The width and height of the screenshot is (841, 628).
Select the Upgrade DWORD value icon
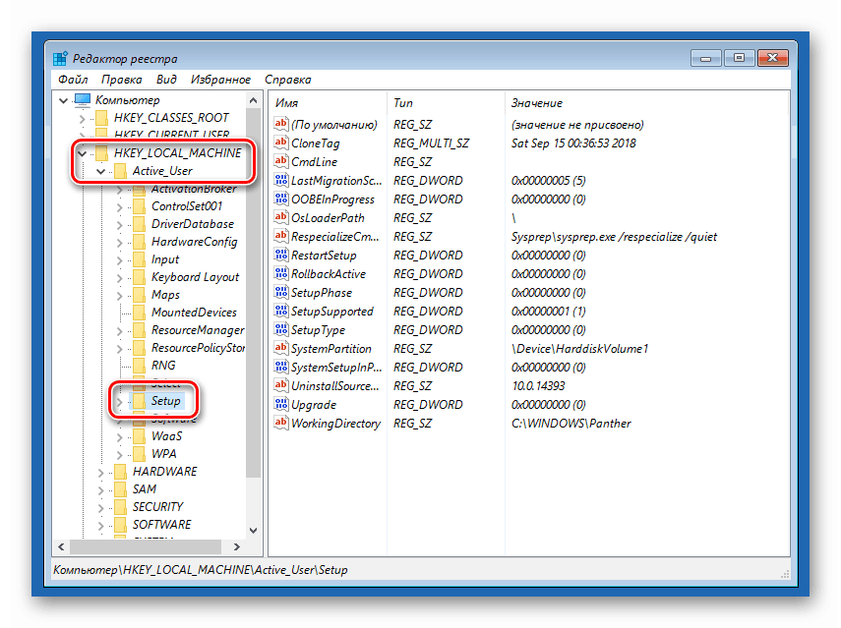click(281, 404)
